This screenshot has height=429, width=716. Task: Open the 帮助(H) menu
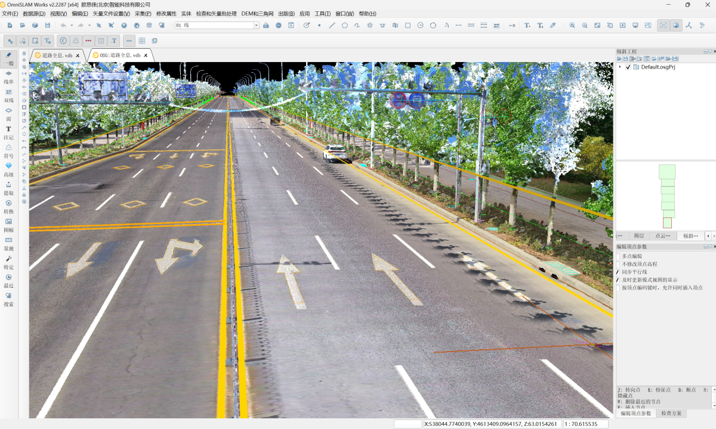368,14
